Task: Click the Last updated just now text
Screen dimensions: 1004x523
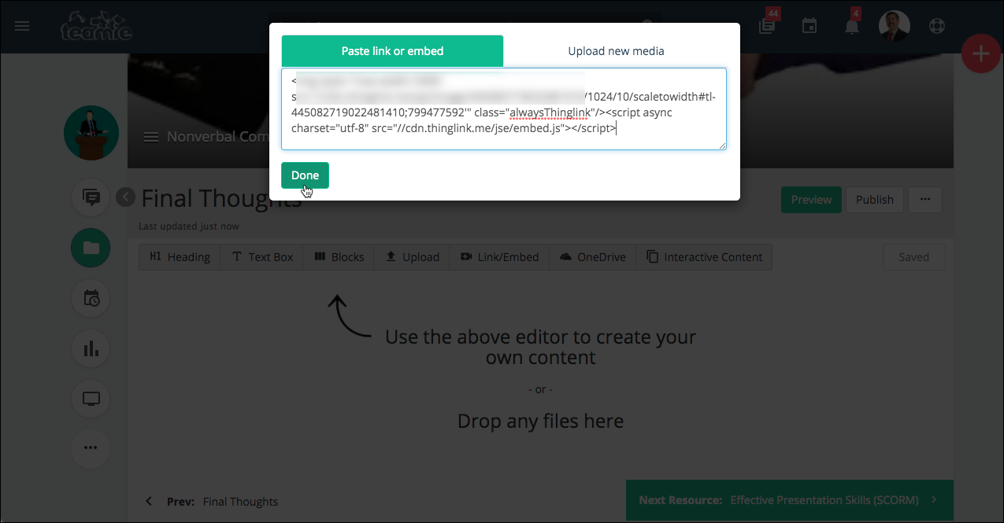Action: coord(189,227)
